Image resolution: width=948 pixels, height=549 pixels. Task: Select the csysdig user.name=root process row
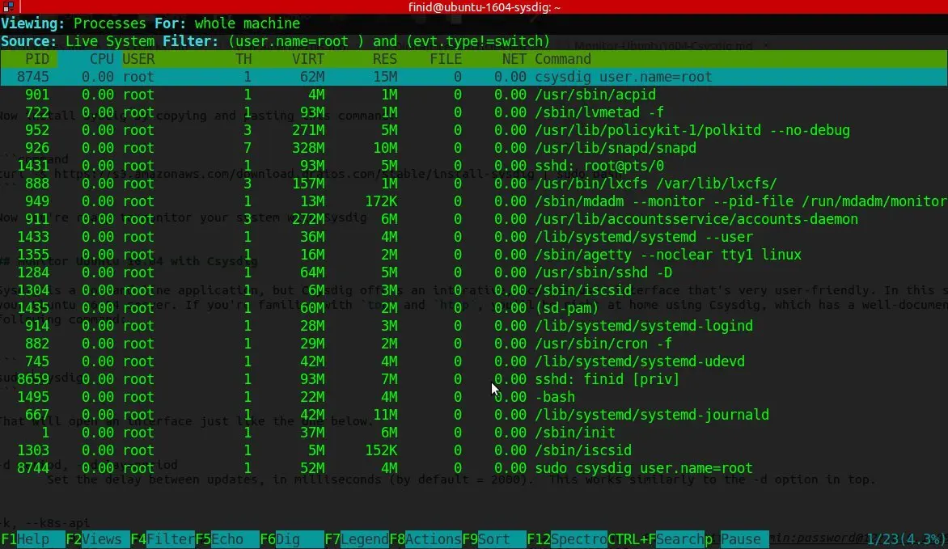[x=474, y=77]
